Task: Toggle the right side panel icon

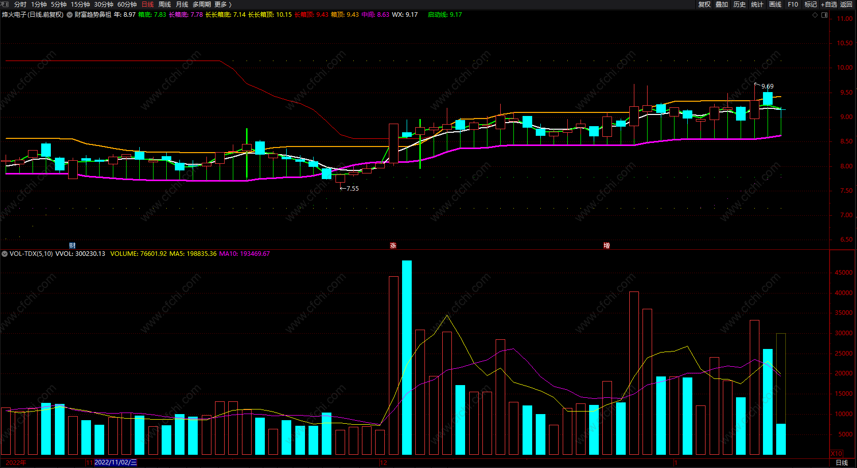Action: click(824, 15)
